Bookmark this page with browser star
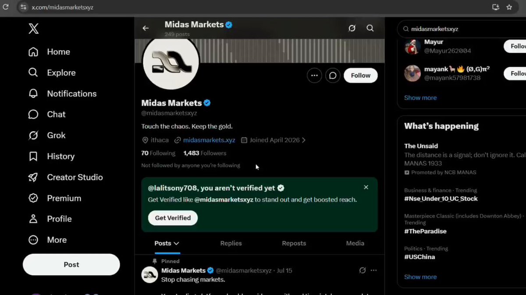Image resolution: width=526 pixels, height=295 pixels. tap(509, 7)
